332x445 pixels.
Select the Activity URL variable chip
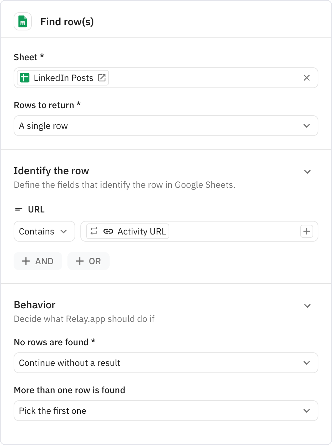[128, 231]
